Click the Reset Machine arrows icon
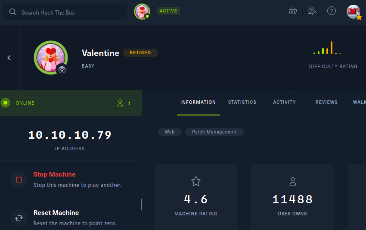 pyautogui.click(x=19, y=218)
